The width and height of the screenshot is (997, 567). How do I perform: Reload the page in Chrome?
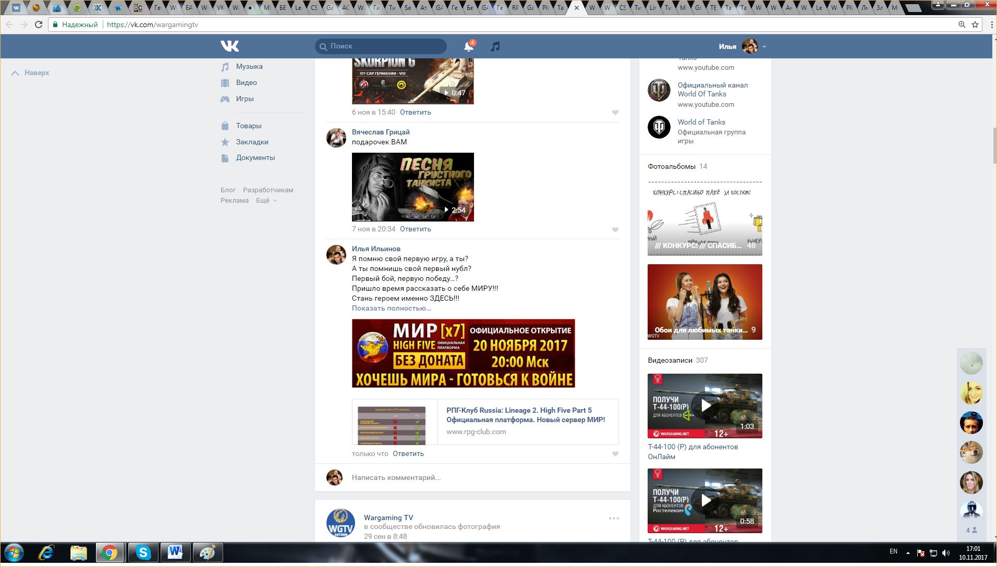[x=38, y=24]
